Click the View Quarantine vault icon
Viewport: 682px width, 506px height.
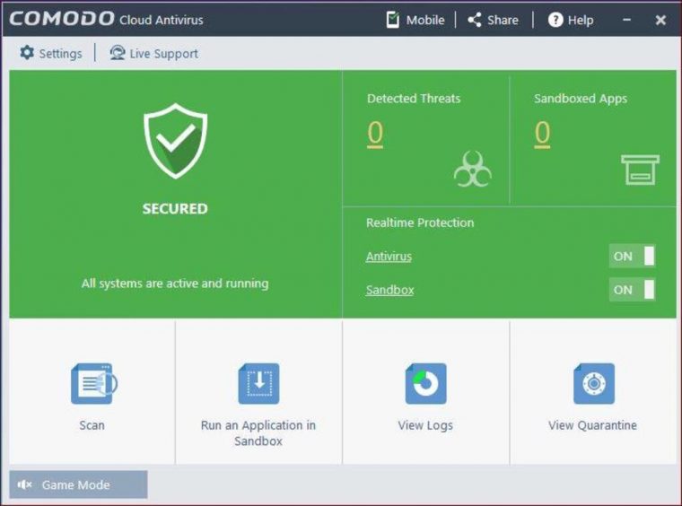tap(594, 383)
